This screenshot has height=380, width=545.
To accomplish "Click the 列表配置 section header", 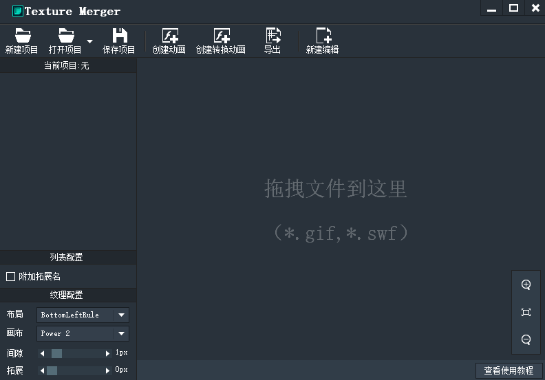I will [x=68, y=257].
